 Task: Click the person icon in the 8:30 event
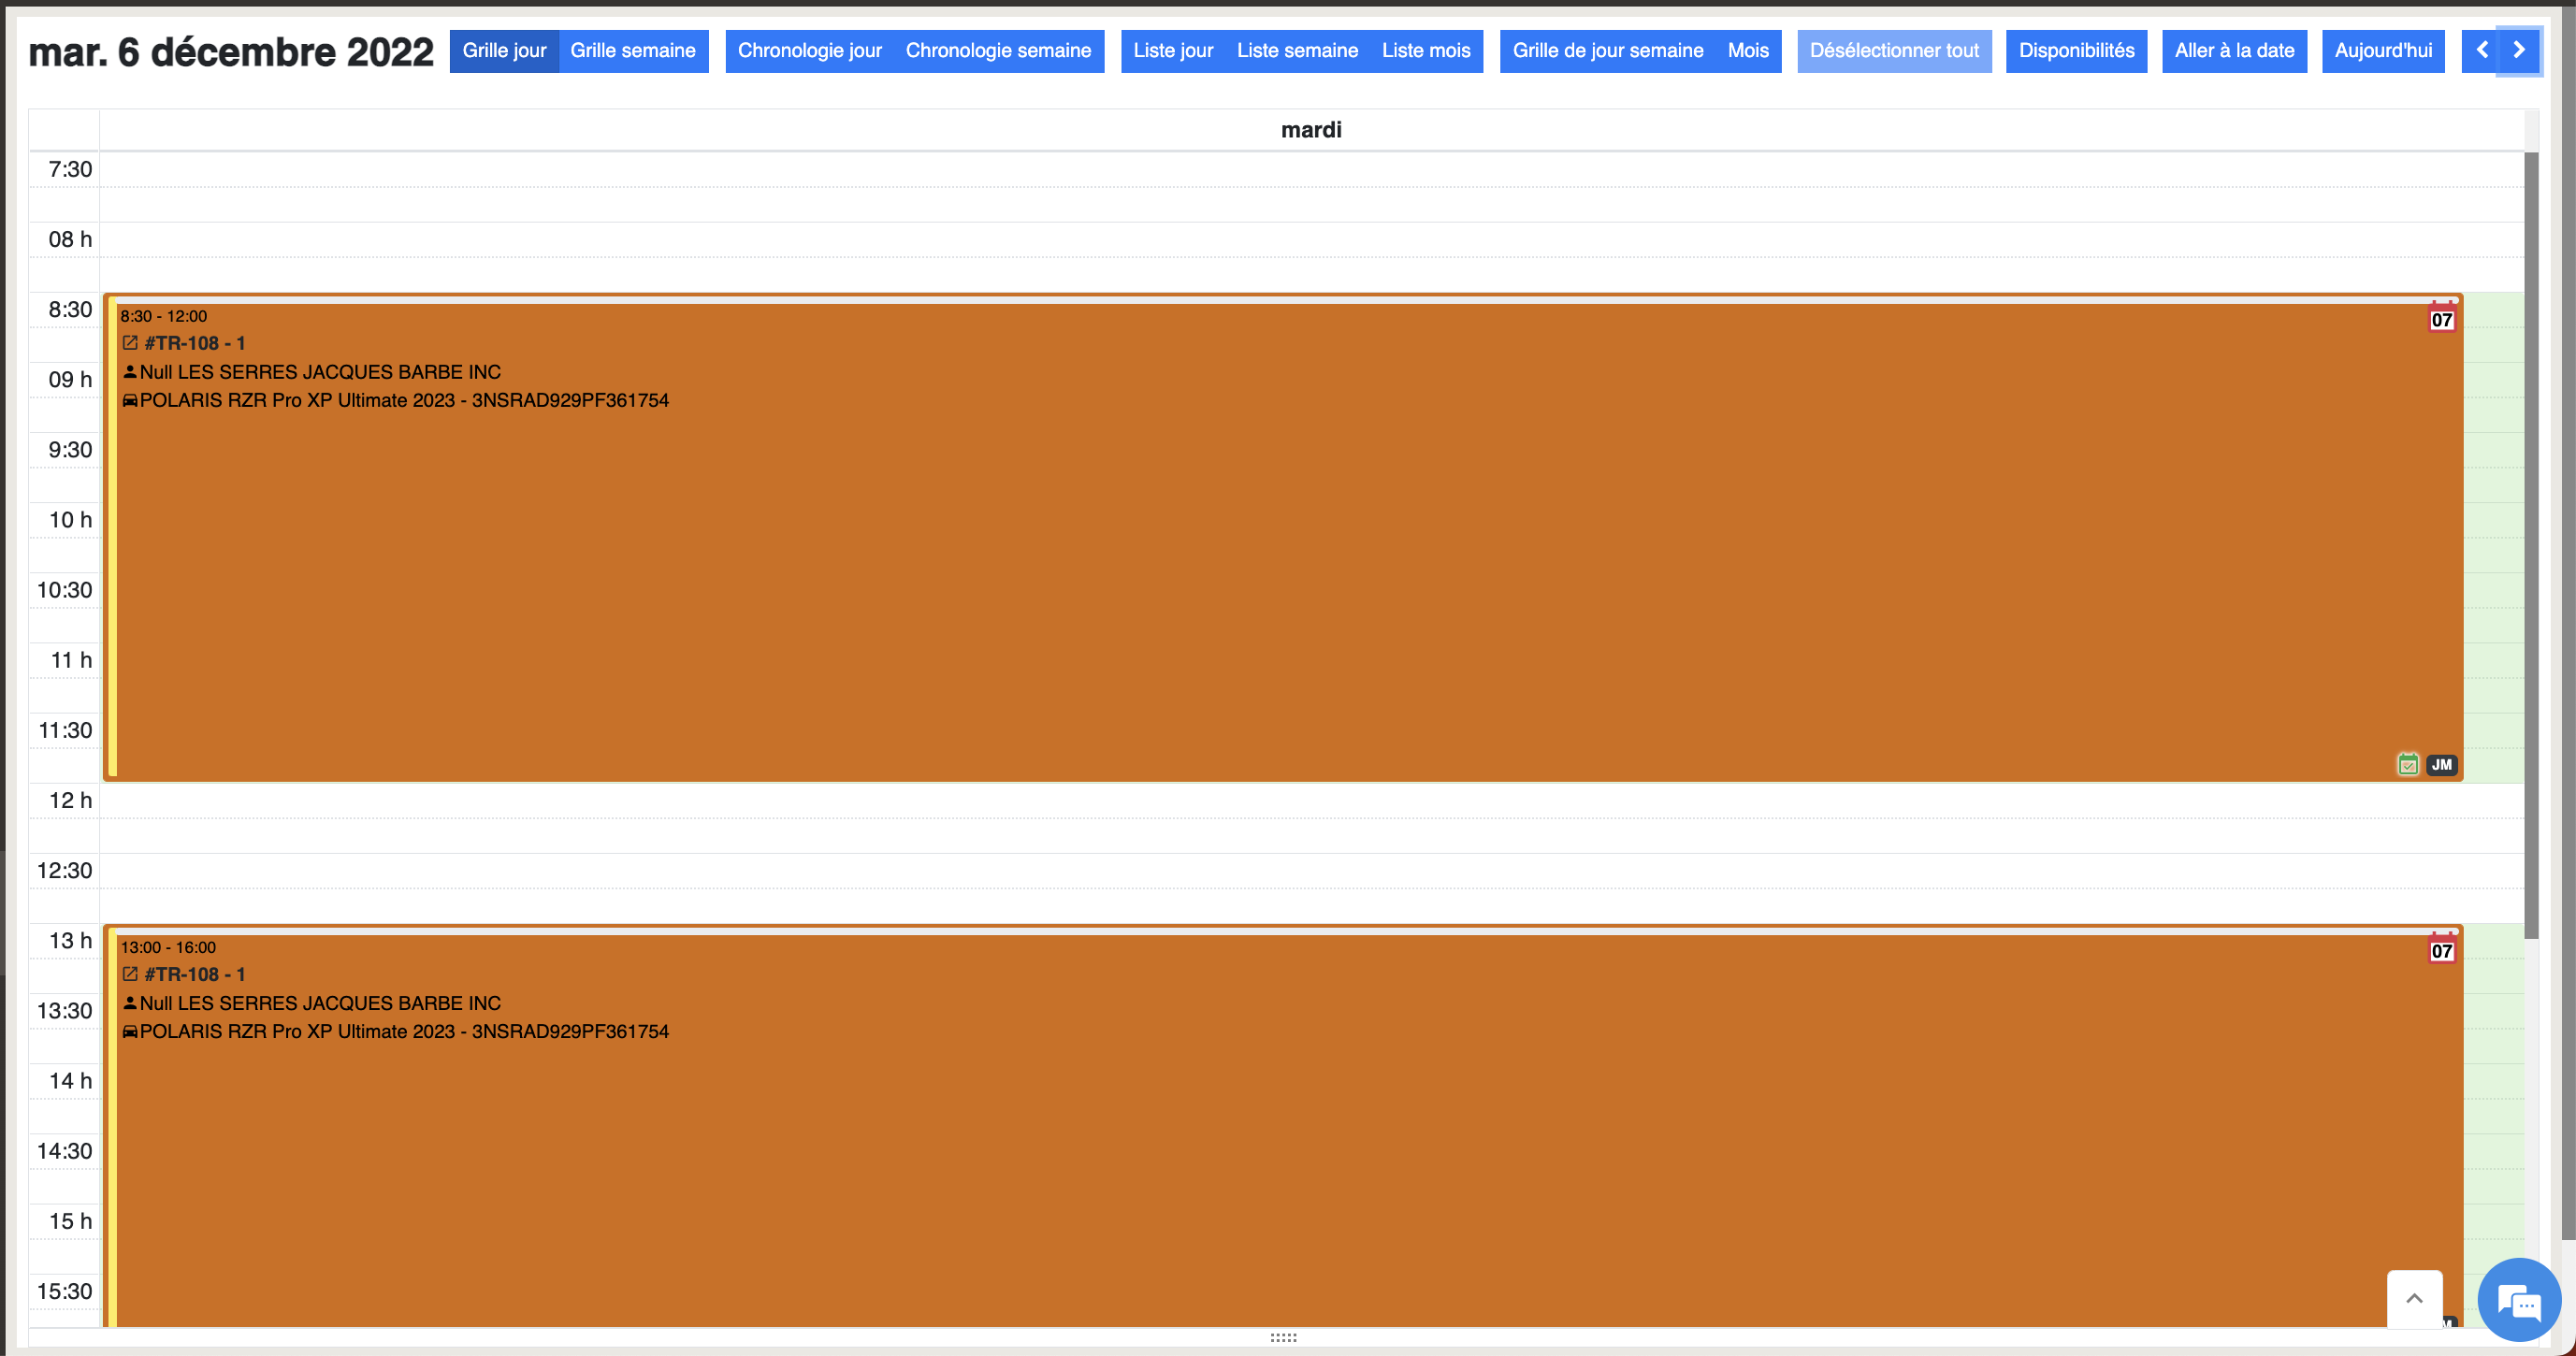130,371
